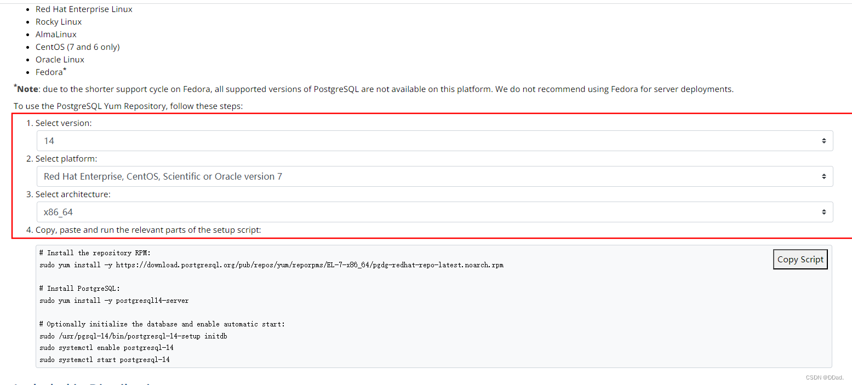The height and width of the screenshot is (385, 852).
Task: Click the "Copy, paste and run" step label
Action: pos(148,230)
